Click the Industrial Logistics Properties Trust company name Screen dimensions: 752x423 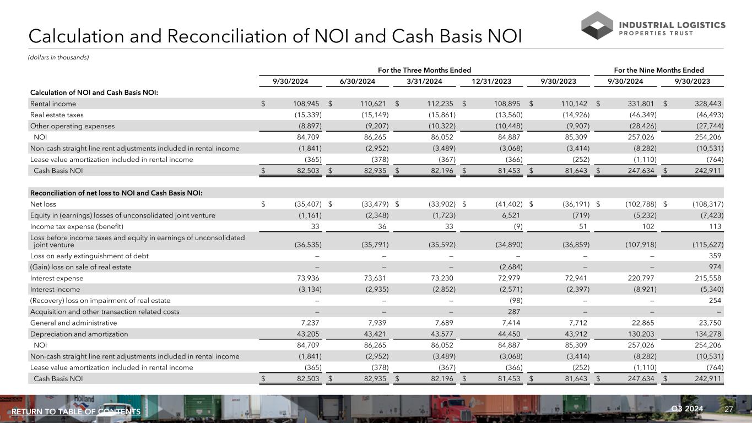click(672, 29)
